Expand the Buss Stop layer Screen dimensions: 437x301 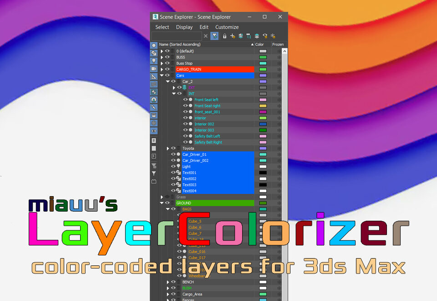click(x=162, y=63)
